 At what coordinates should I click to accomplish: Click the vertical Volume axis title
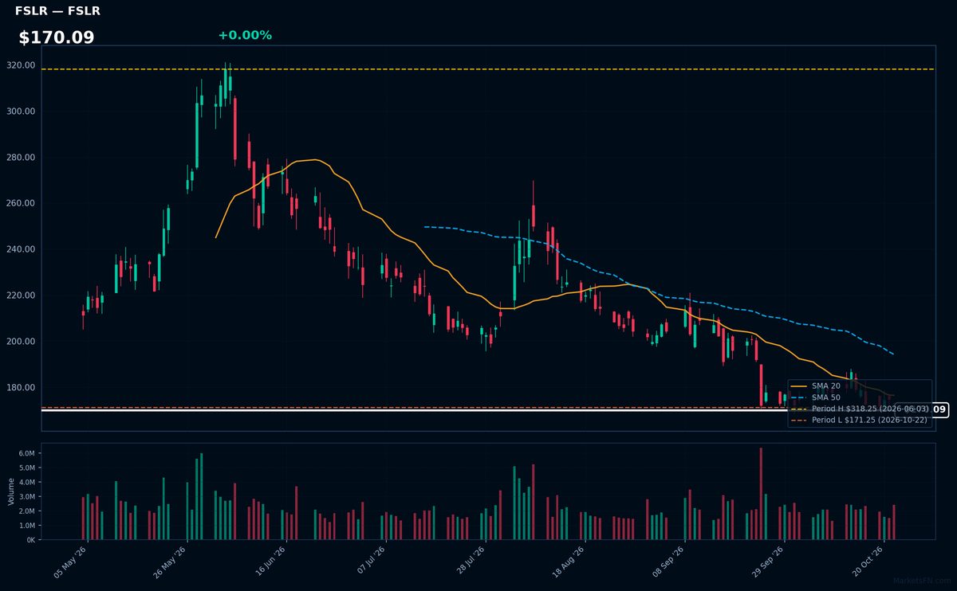pyautogui.click(x=11, y=491)
